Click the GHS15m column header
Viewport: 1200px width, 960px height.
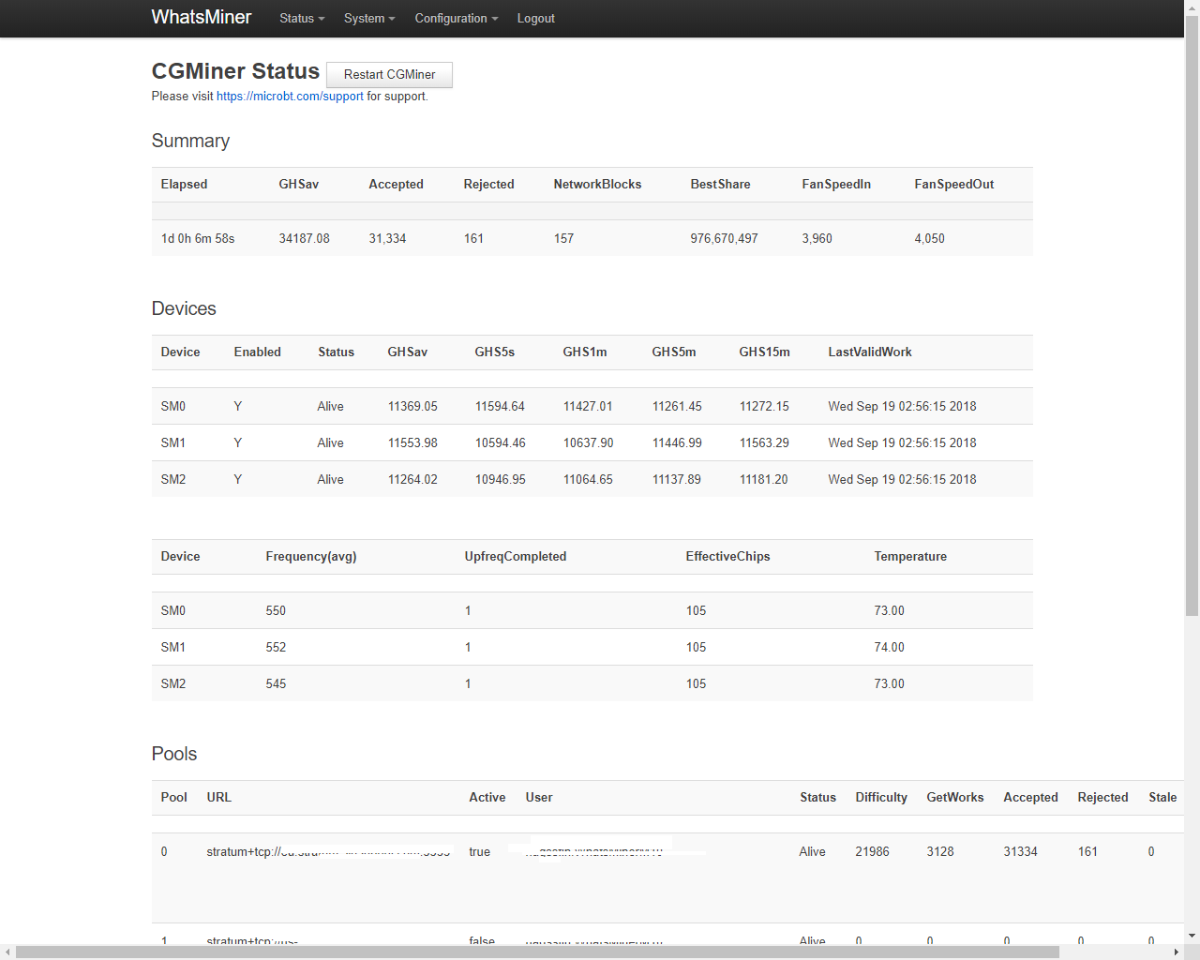(x=764, y=352)
